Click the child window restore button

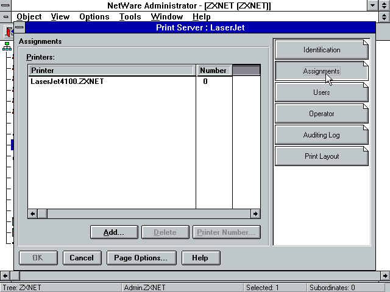coord(384,16)
